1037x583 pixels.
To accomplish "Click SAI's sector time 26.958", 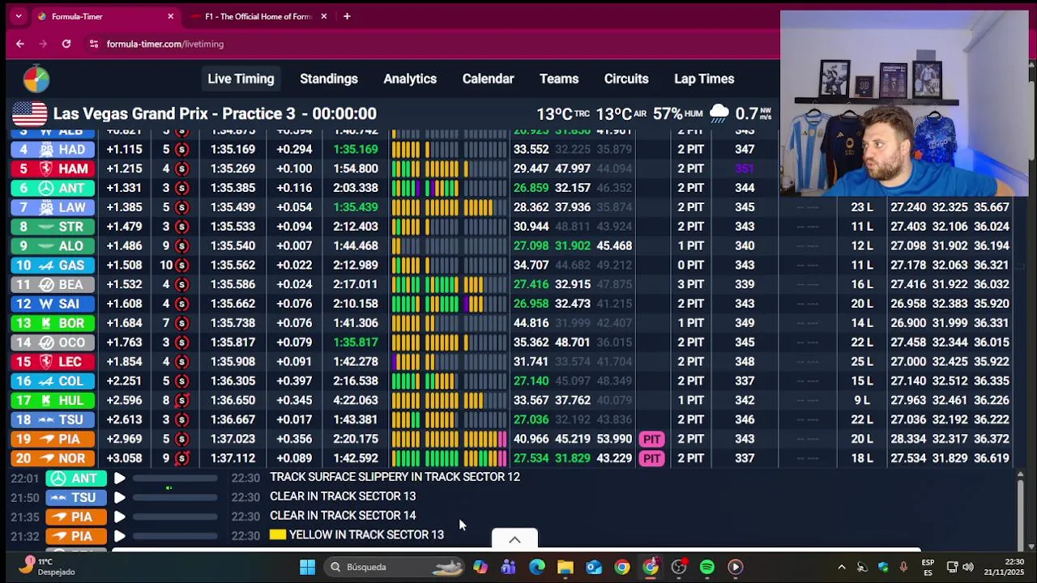I will click(x=531, y=304).
